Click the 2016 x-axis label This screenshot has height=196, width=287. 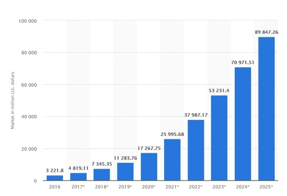click(54, 188)
